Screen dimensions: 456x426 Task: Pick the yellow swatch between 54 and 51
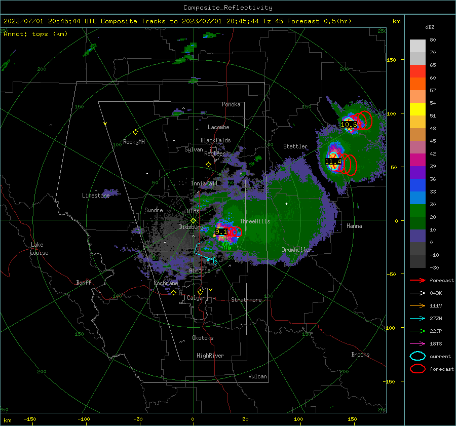[x=417, y=109]
